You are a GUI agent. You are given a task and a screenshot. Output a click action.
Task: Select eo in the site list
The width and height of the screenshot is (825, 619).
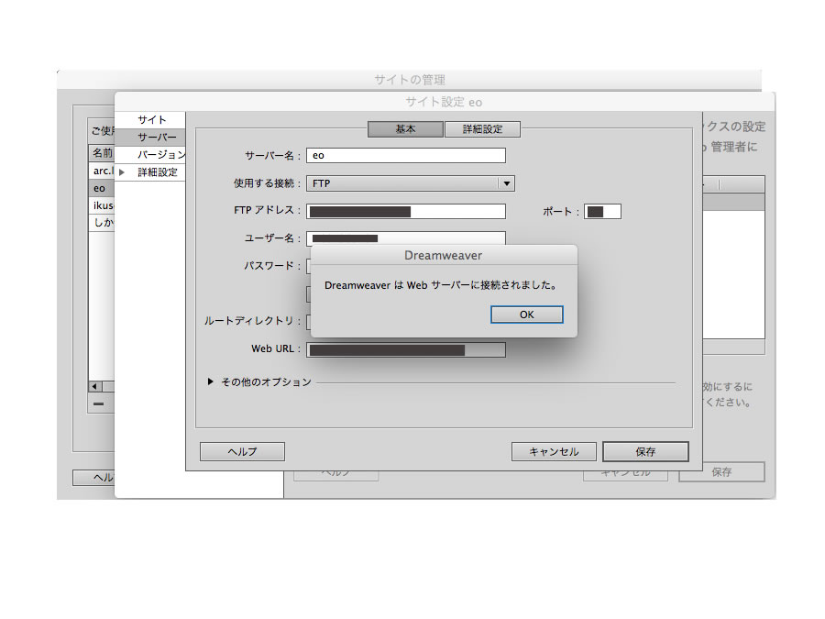point(102,188)
